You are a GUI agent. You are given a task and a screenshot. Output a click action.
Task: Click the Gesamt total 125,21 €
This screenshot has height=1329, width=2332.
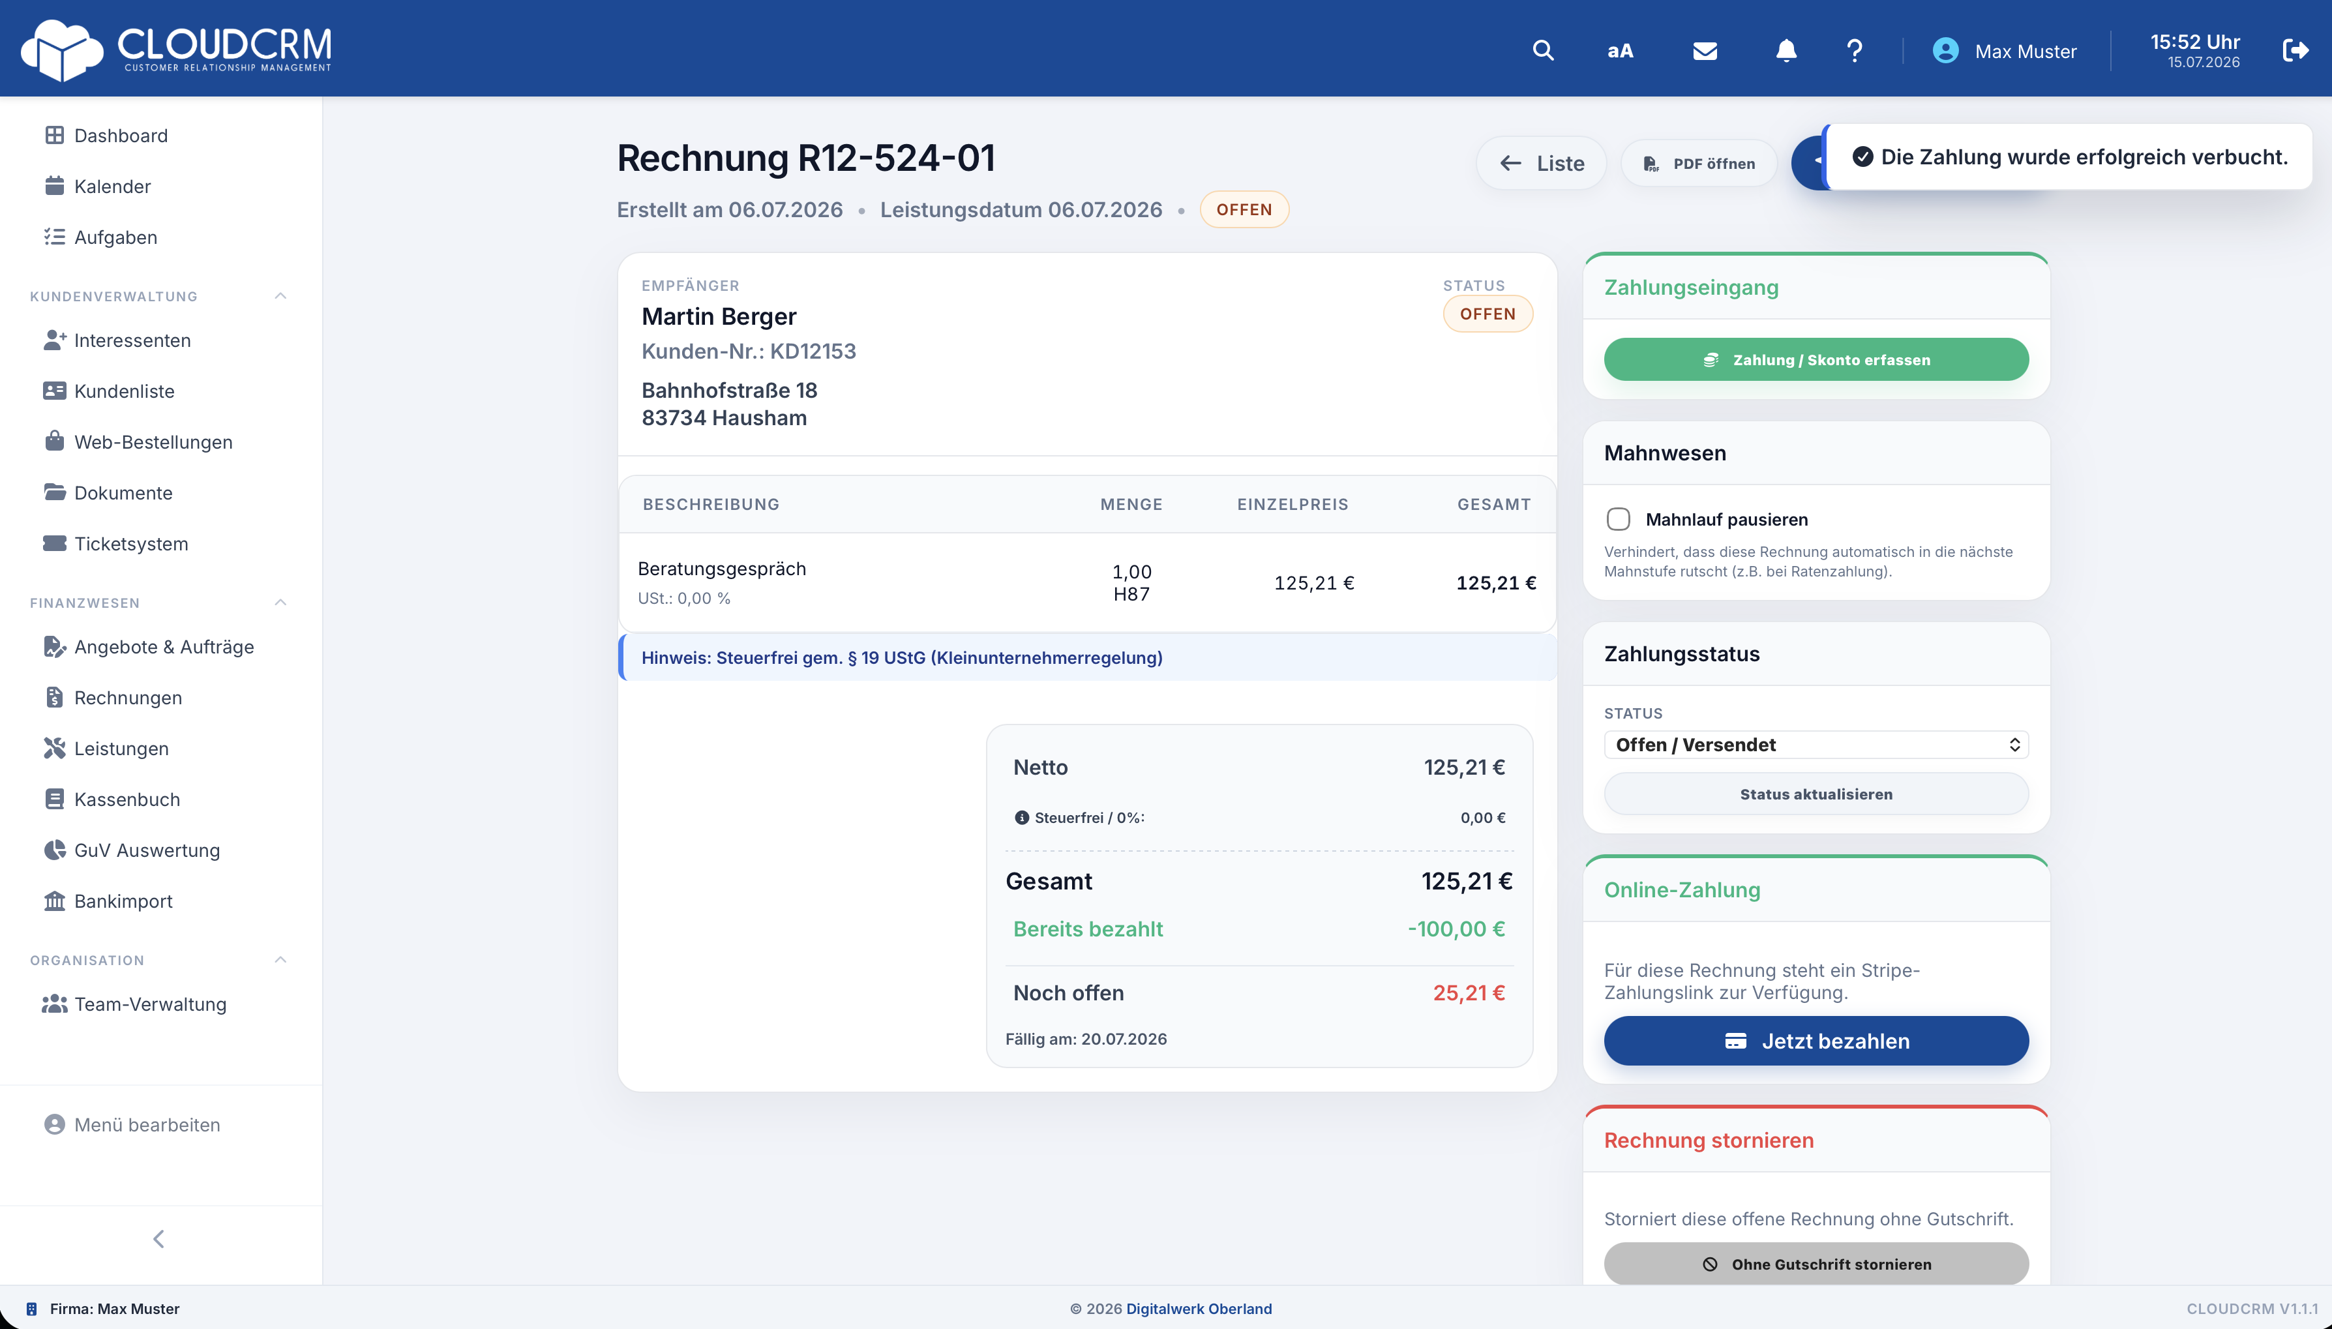[1466, 881]
